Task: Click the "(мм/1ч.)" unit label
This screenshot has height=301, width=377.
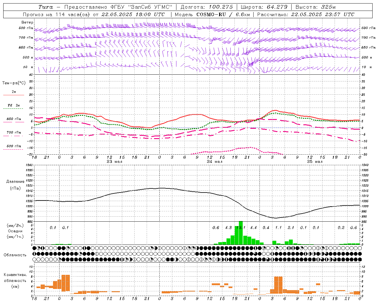Action: point(15,237)
